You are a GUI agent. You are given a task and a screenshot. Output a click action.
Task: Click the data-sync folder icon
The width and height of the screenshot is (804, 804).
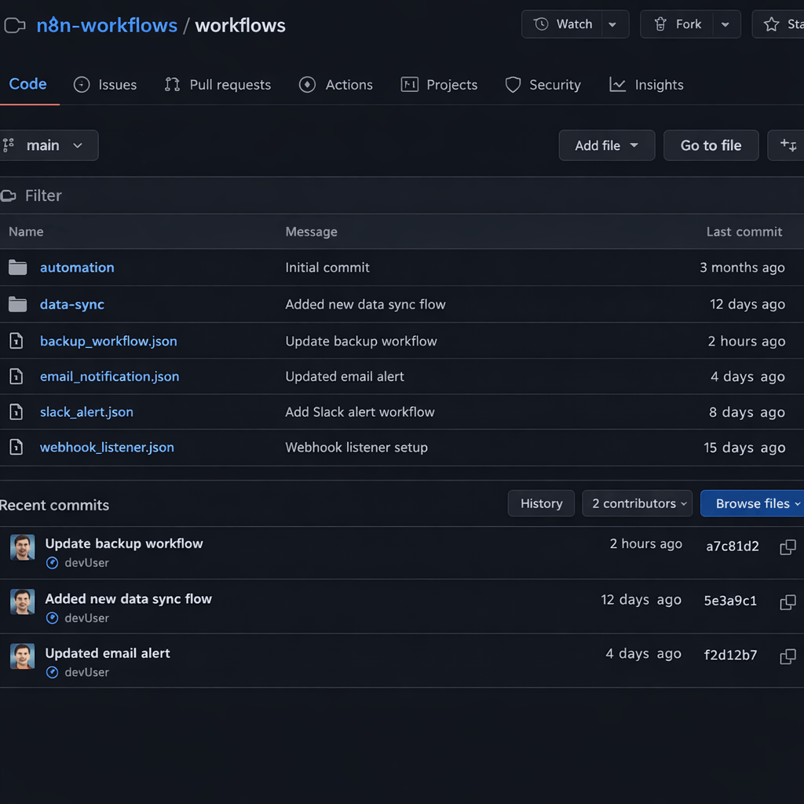click(x=18, y=304)
